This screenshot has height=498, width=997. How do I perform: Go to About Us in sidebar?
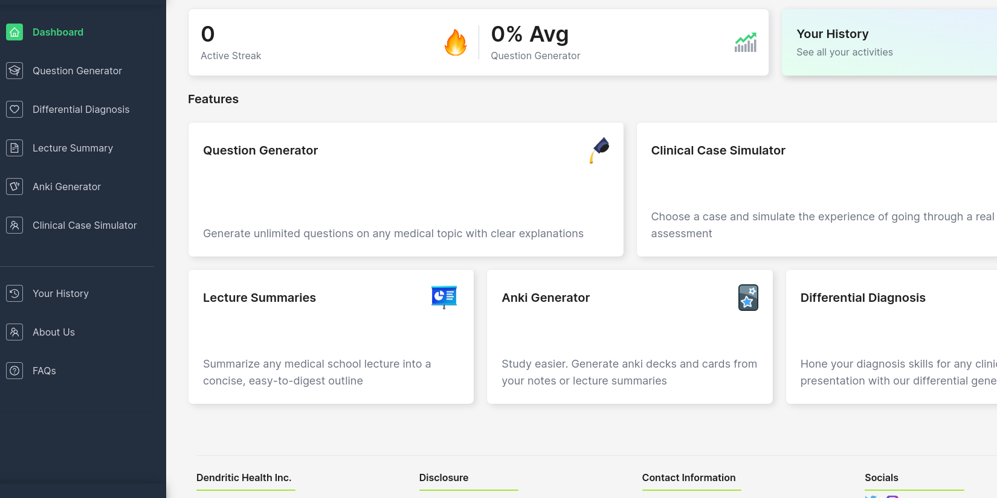pyautogui.click(x=54, y=332)
